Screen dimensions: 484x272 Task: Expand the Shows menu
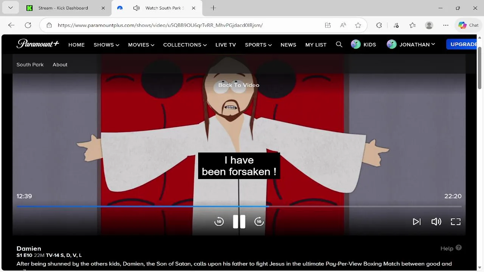pos(106,45)
